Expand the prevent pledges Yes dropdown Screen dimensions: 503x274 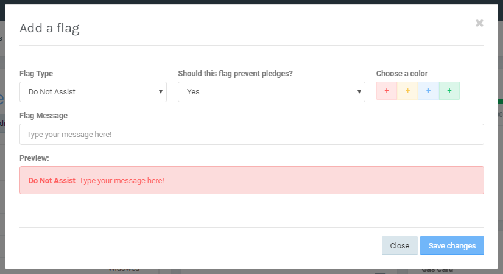(271, 92)
